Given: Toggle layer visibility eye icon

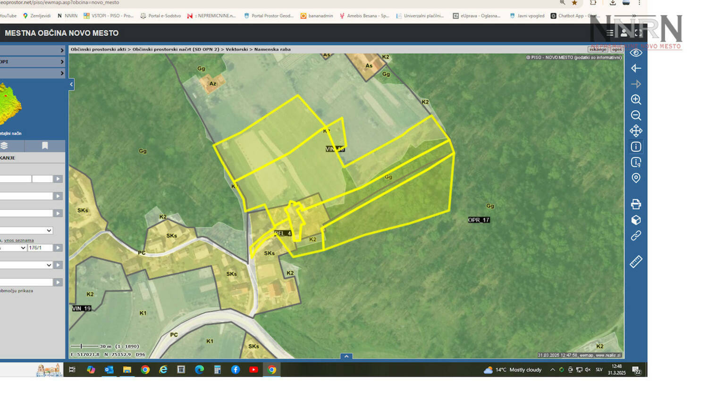Looking at the screenshot, I should coord(636,53).
